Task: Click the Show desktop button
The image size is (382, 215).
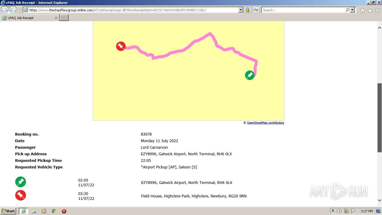Action: 379,211
